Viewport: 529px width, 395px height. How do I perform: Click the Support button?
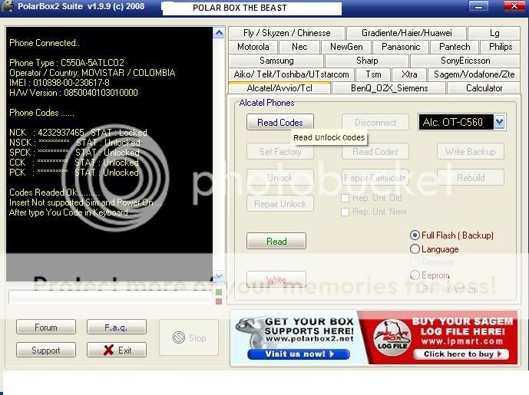(46, 351)
